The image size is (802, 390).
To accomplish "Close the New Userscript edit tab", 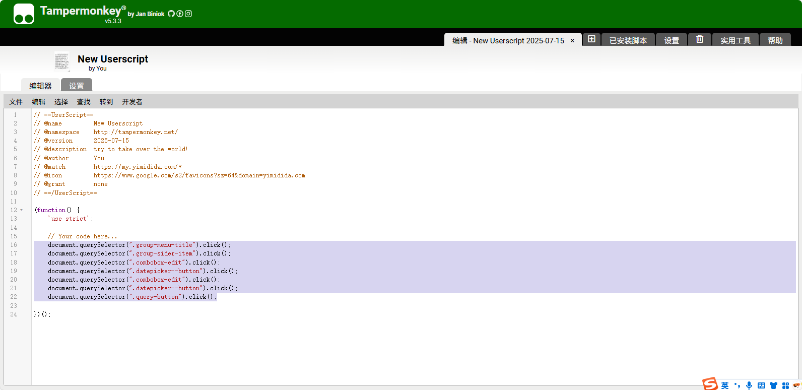I will [572, 41].
